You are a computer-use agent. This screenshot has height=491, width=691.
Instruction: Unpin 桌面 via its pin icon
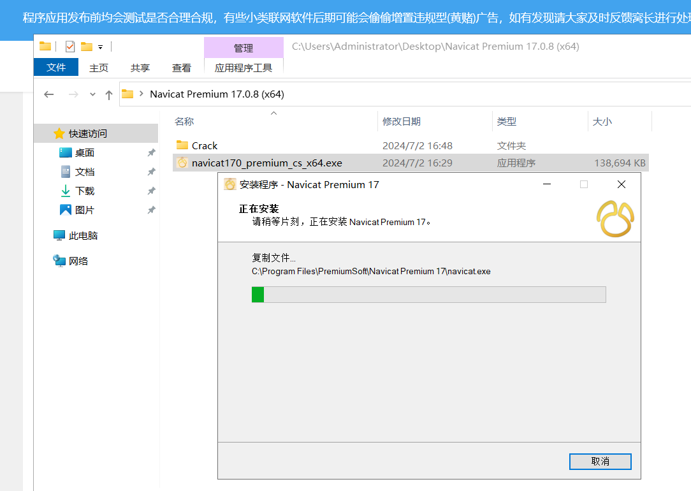[x=151, y=152]
